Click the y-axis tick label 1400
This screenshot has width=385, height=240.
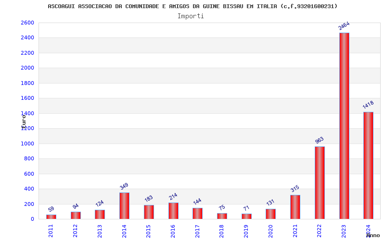[27, 113]
